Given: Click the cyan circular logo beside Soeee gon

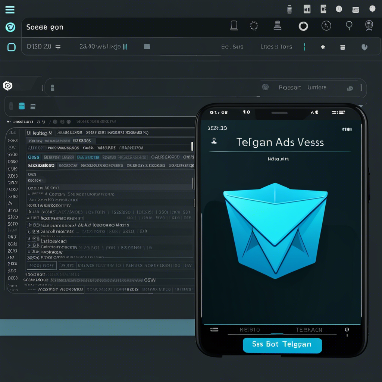Looking at the screenshot, I should pos(10,27).
